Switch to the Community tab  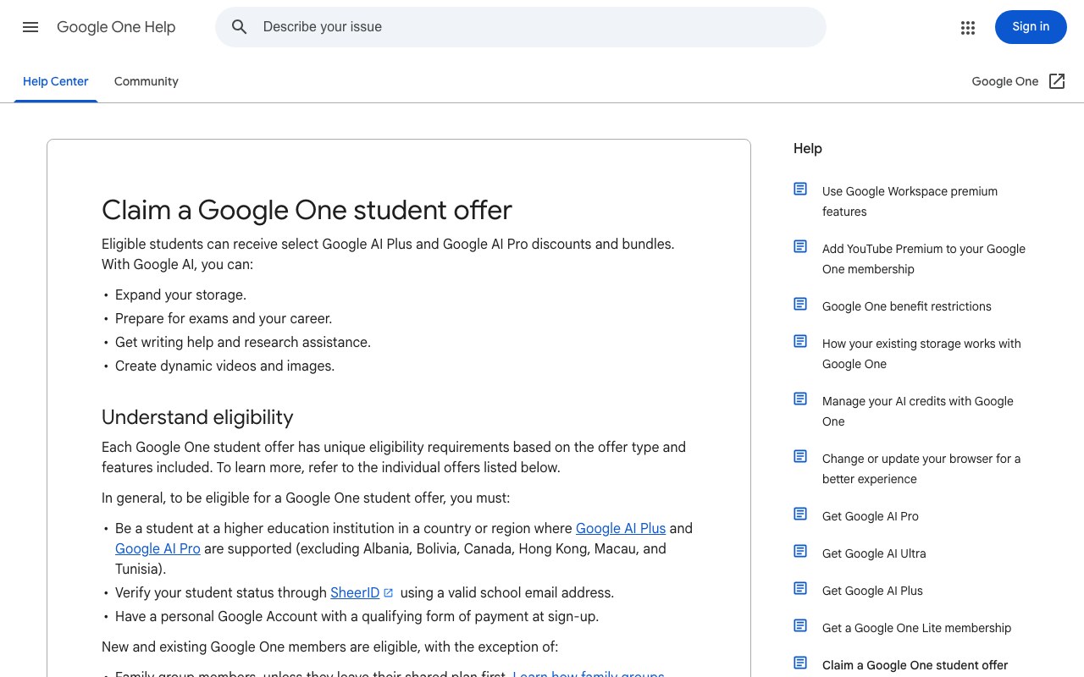(x=147, y=81)
